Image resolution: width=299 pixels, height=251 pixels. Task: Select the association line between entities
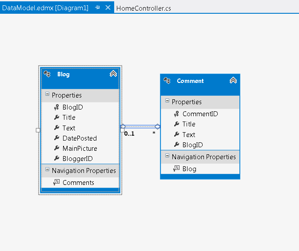click(x=140, y=126)
